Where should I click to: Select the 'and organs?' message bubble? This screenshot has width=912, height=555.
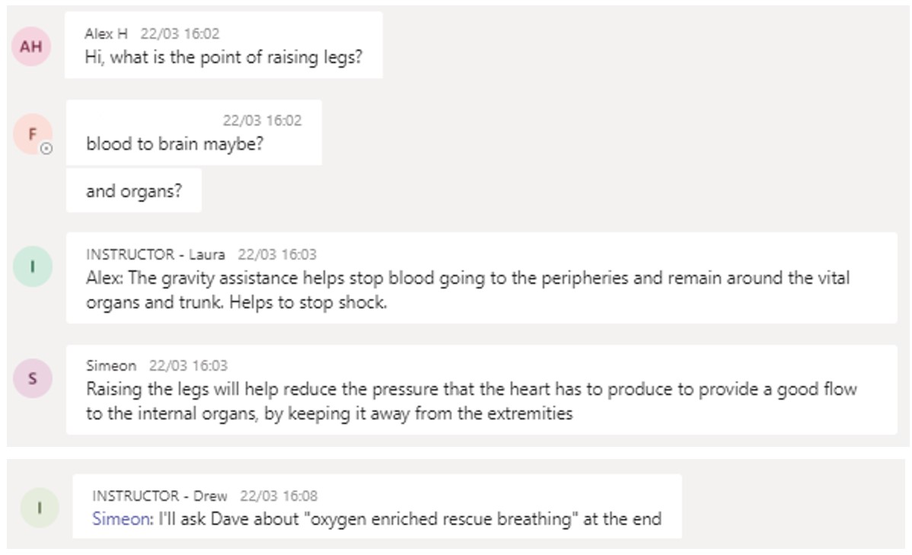(134, 191)
